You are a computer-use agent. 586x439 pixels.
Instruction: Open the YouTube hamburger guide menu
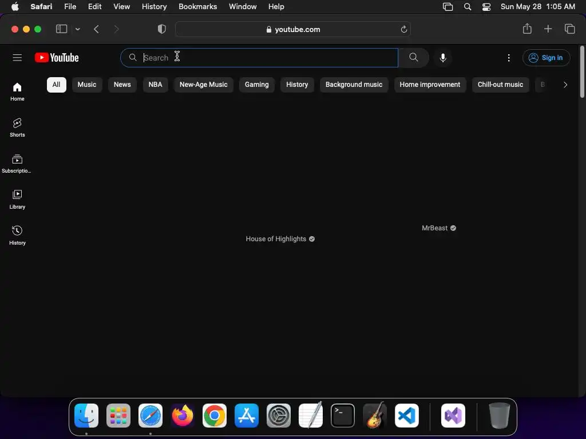[17, 58]
